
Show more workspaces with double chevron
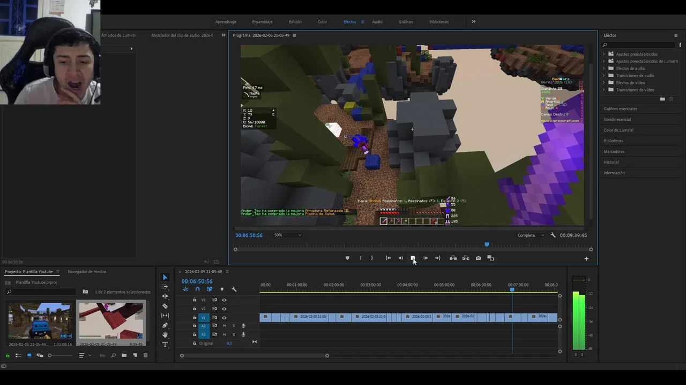pyautogui.click(x=473, y=22)
